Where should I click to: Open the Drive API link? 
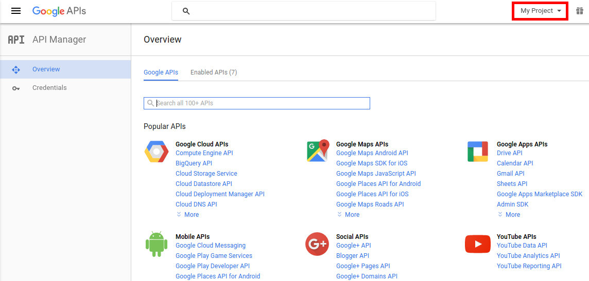(509, 153)
